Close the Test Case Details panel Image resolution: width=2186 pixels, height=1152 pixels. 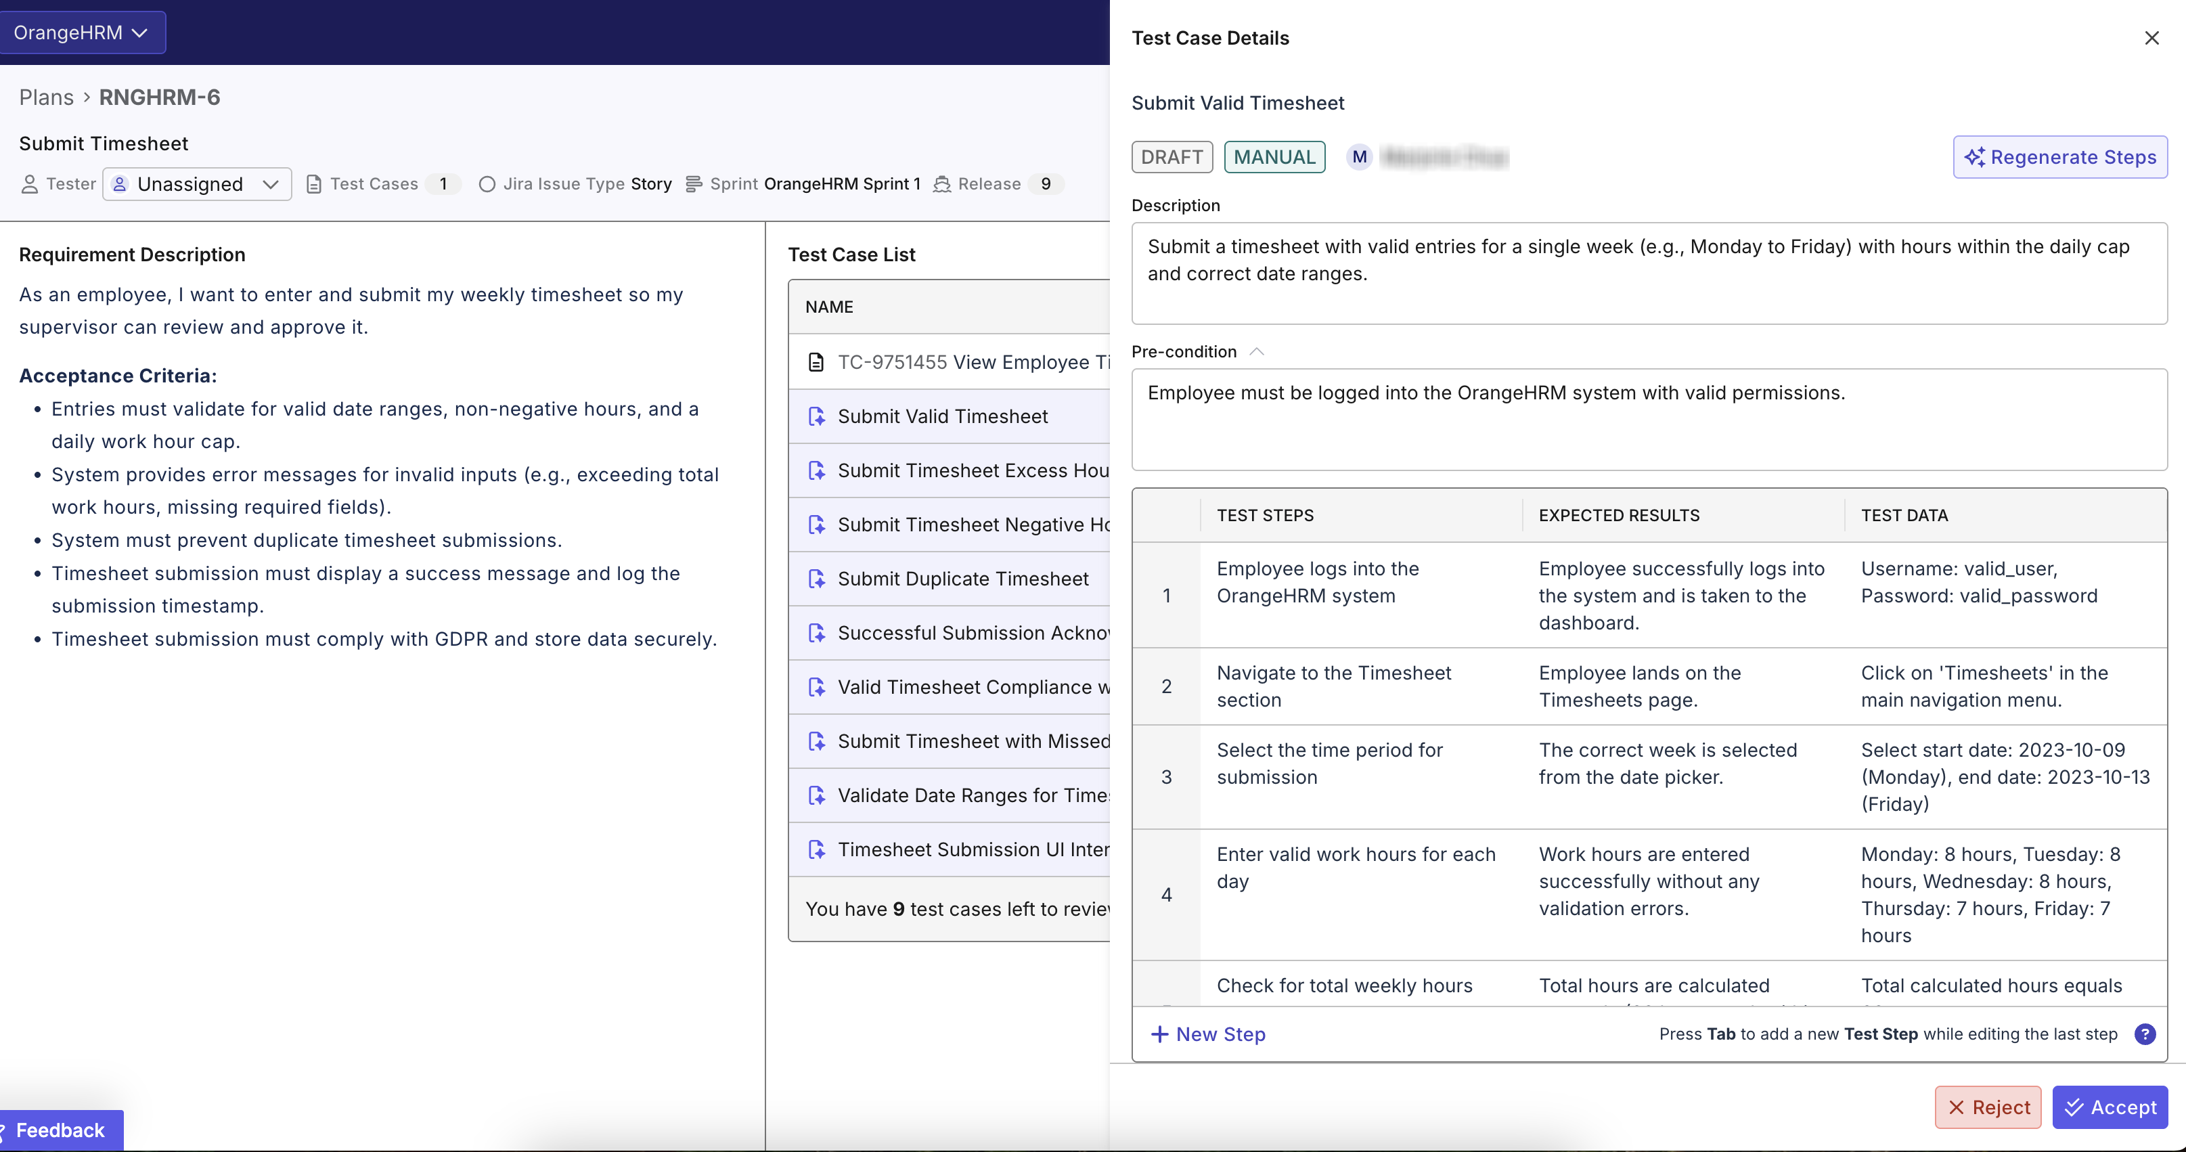coord(2152,37)
